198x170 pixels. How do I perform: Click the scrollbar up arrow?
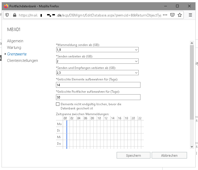[192, 43]
